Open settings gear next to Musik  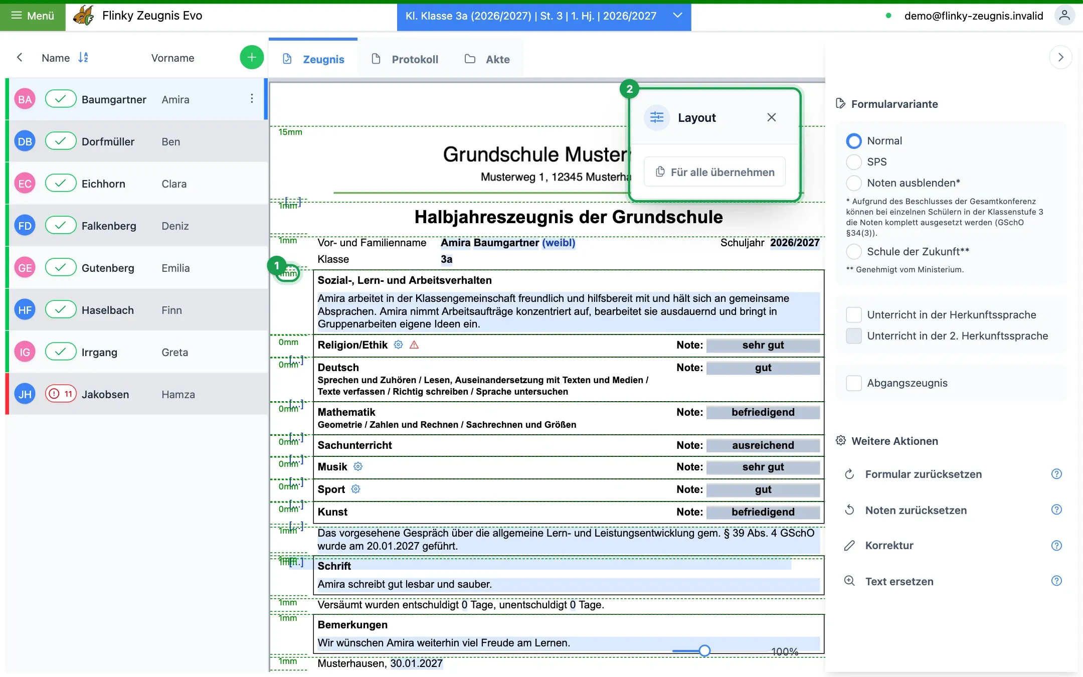pos(358,466)
